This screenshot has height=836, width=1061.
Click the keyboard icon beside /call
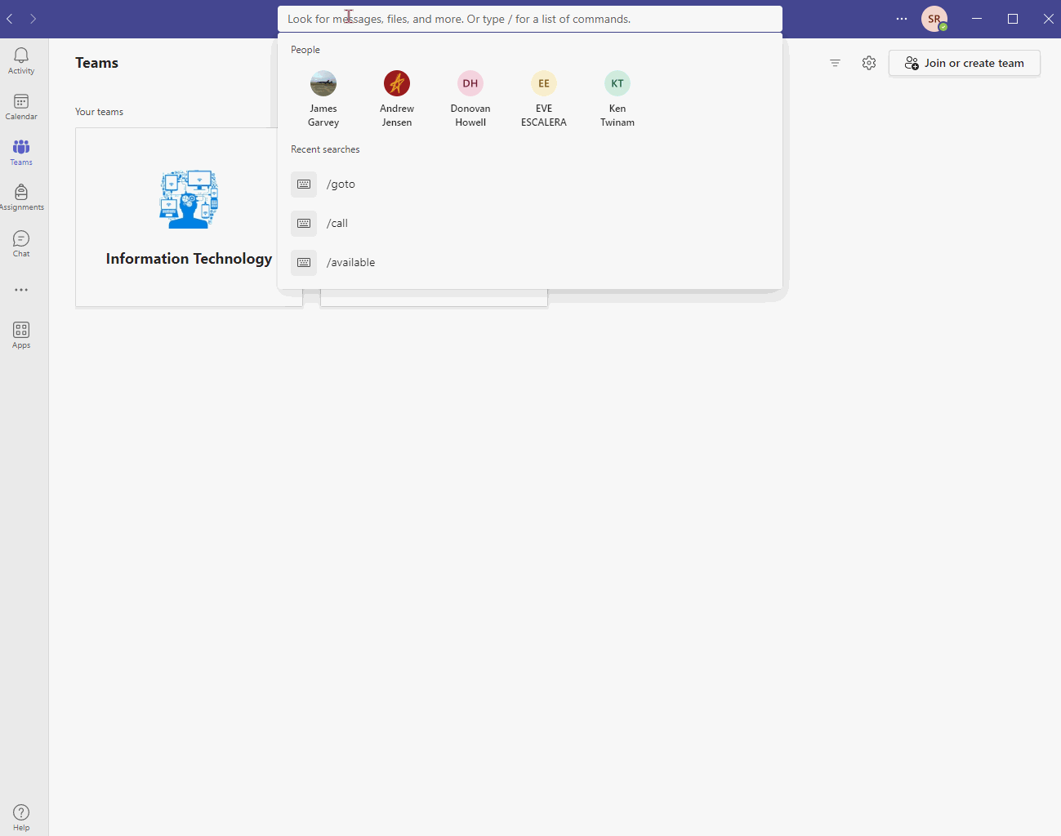pos(304,224)
